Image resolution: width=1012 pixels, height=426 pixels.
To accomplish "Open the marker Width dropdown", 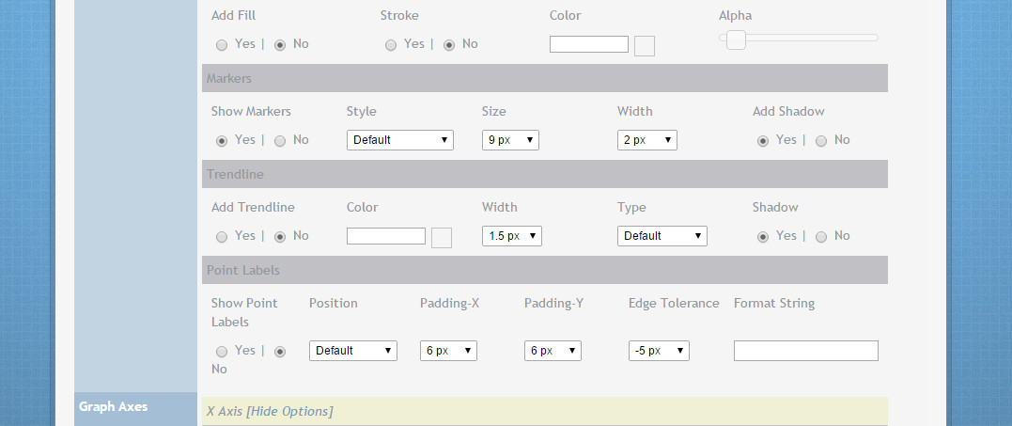I will coord(646,140).
